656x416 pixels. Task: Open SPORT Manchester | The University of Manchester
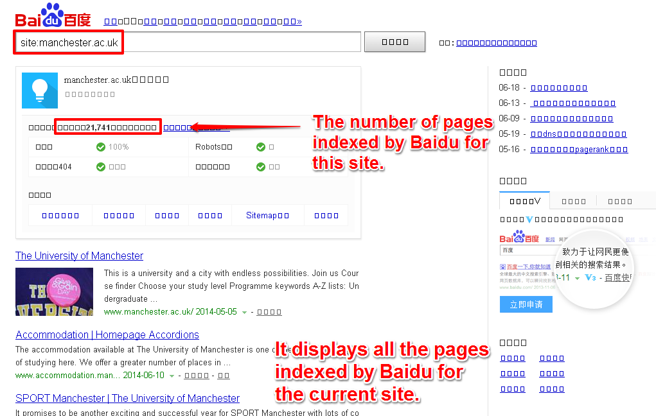[127, 398]
